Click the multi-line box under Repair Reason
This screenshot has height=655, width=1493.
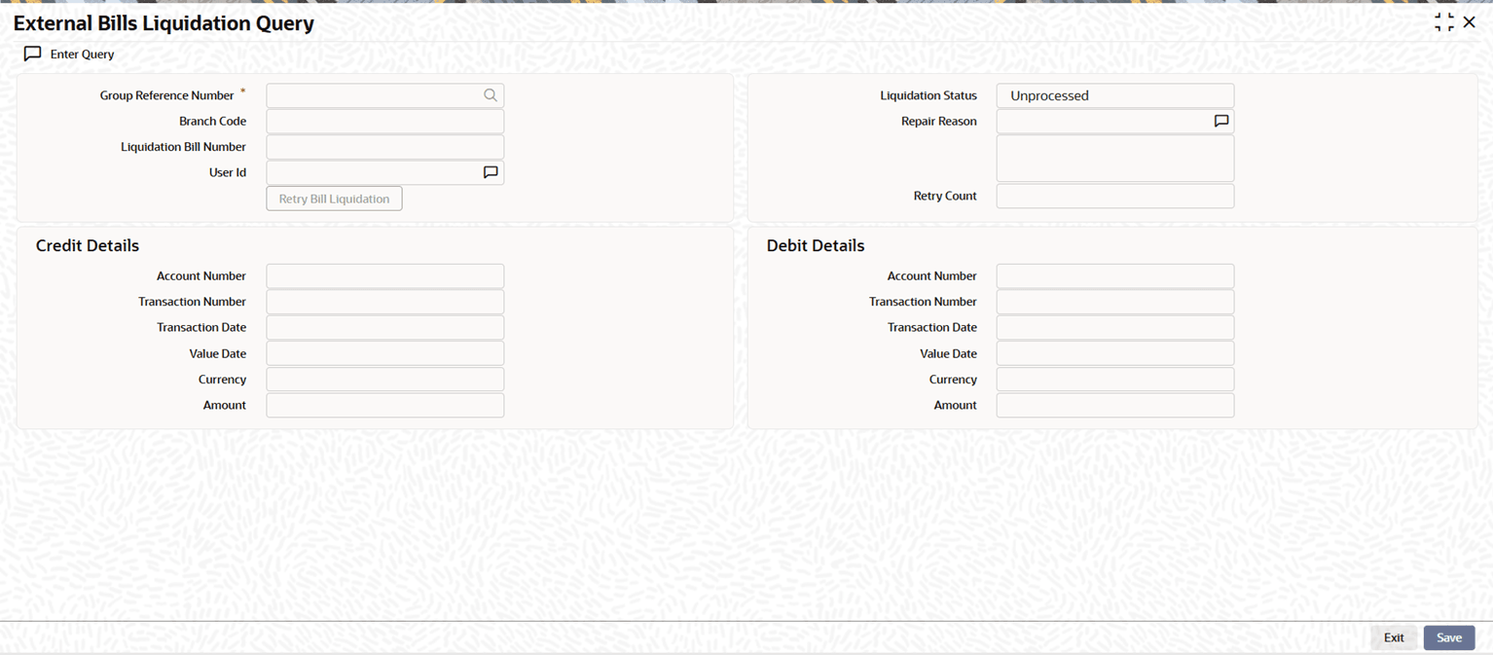(1115, 159)
